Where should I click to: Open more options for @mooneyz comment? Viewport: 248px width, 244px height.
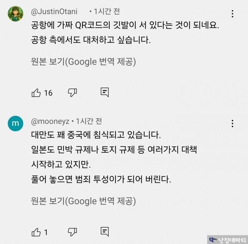coord(232,124)
